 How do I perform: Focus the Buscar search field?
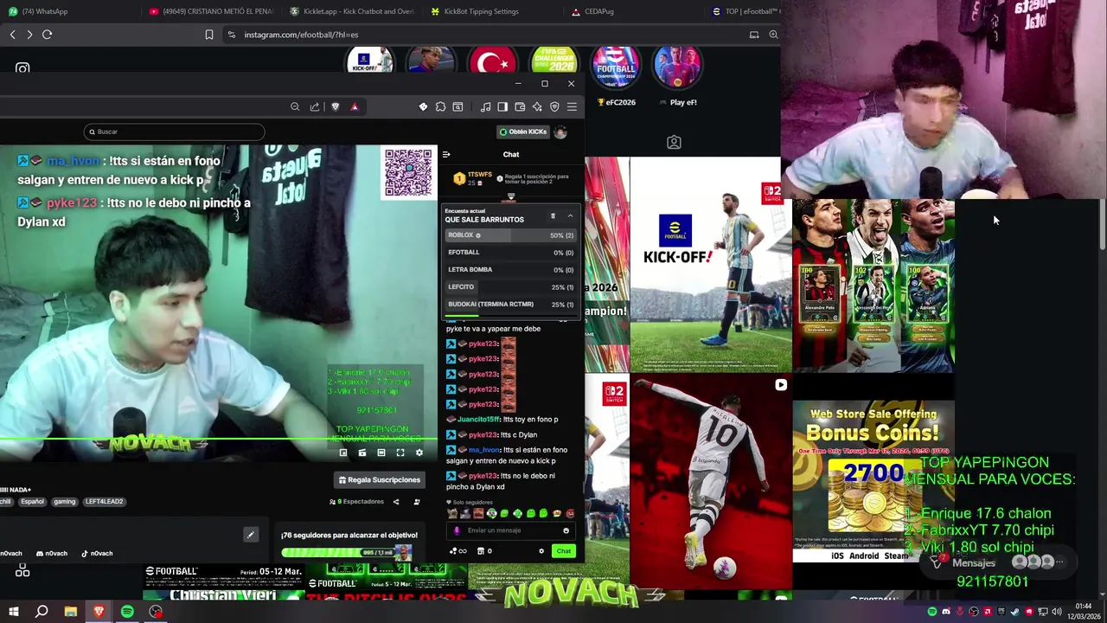click(x=174, y=132)
